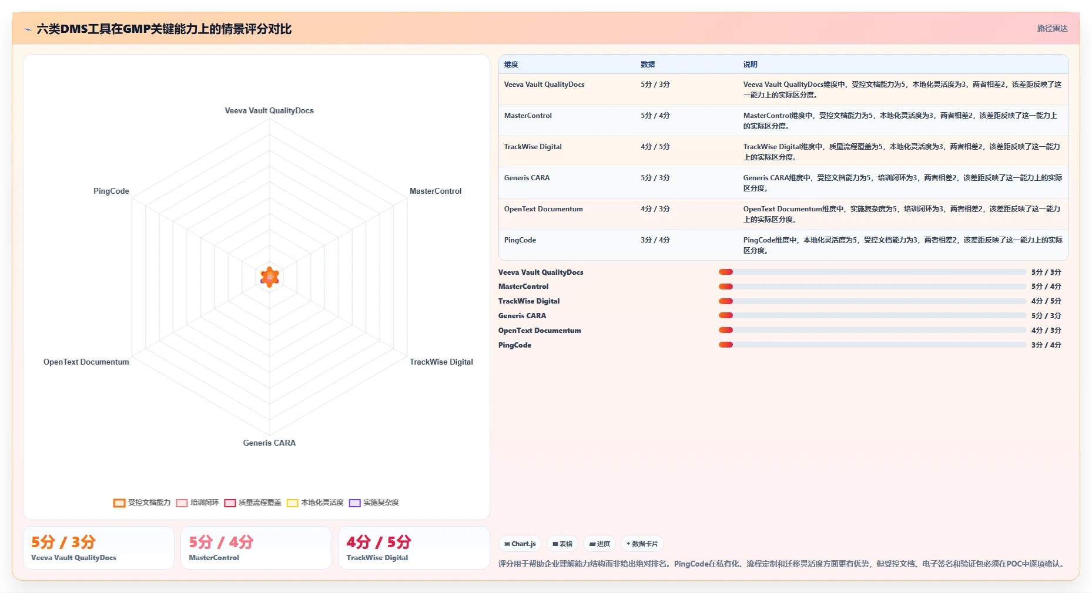Click the 4分 / 5分 cell for TrackWise Digital

pos(655,147)
